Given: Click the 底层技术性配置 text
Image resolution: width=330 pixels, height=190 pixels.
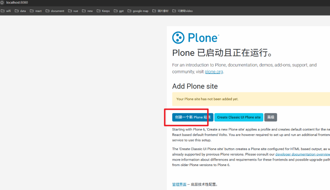Looking at the screenshot, I should point(204,184).
